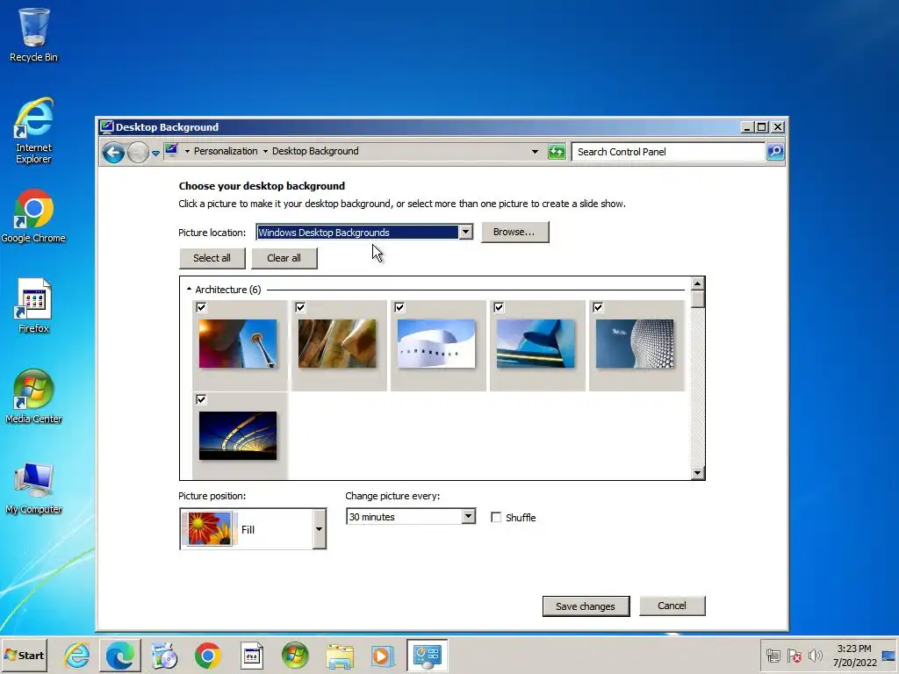This screenshot has height=674, width=899.
Task: Select the Media Center desktop shortcut
Action: (33, 397)
